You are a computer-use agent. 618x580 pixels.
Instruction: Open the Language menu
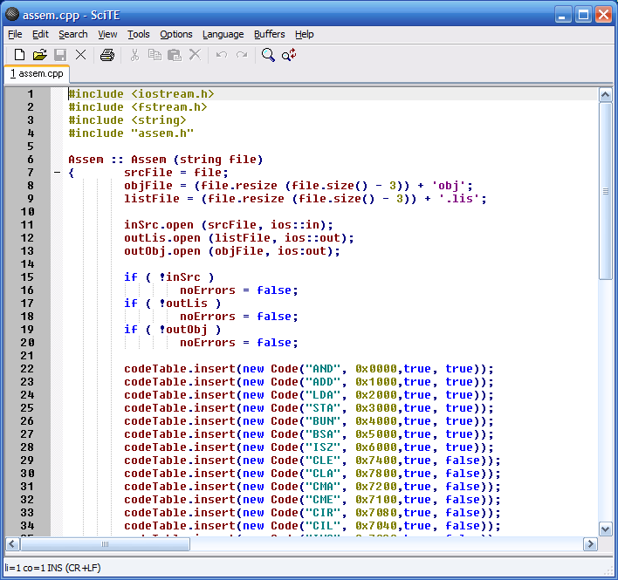[223, 34]
